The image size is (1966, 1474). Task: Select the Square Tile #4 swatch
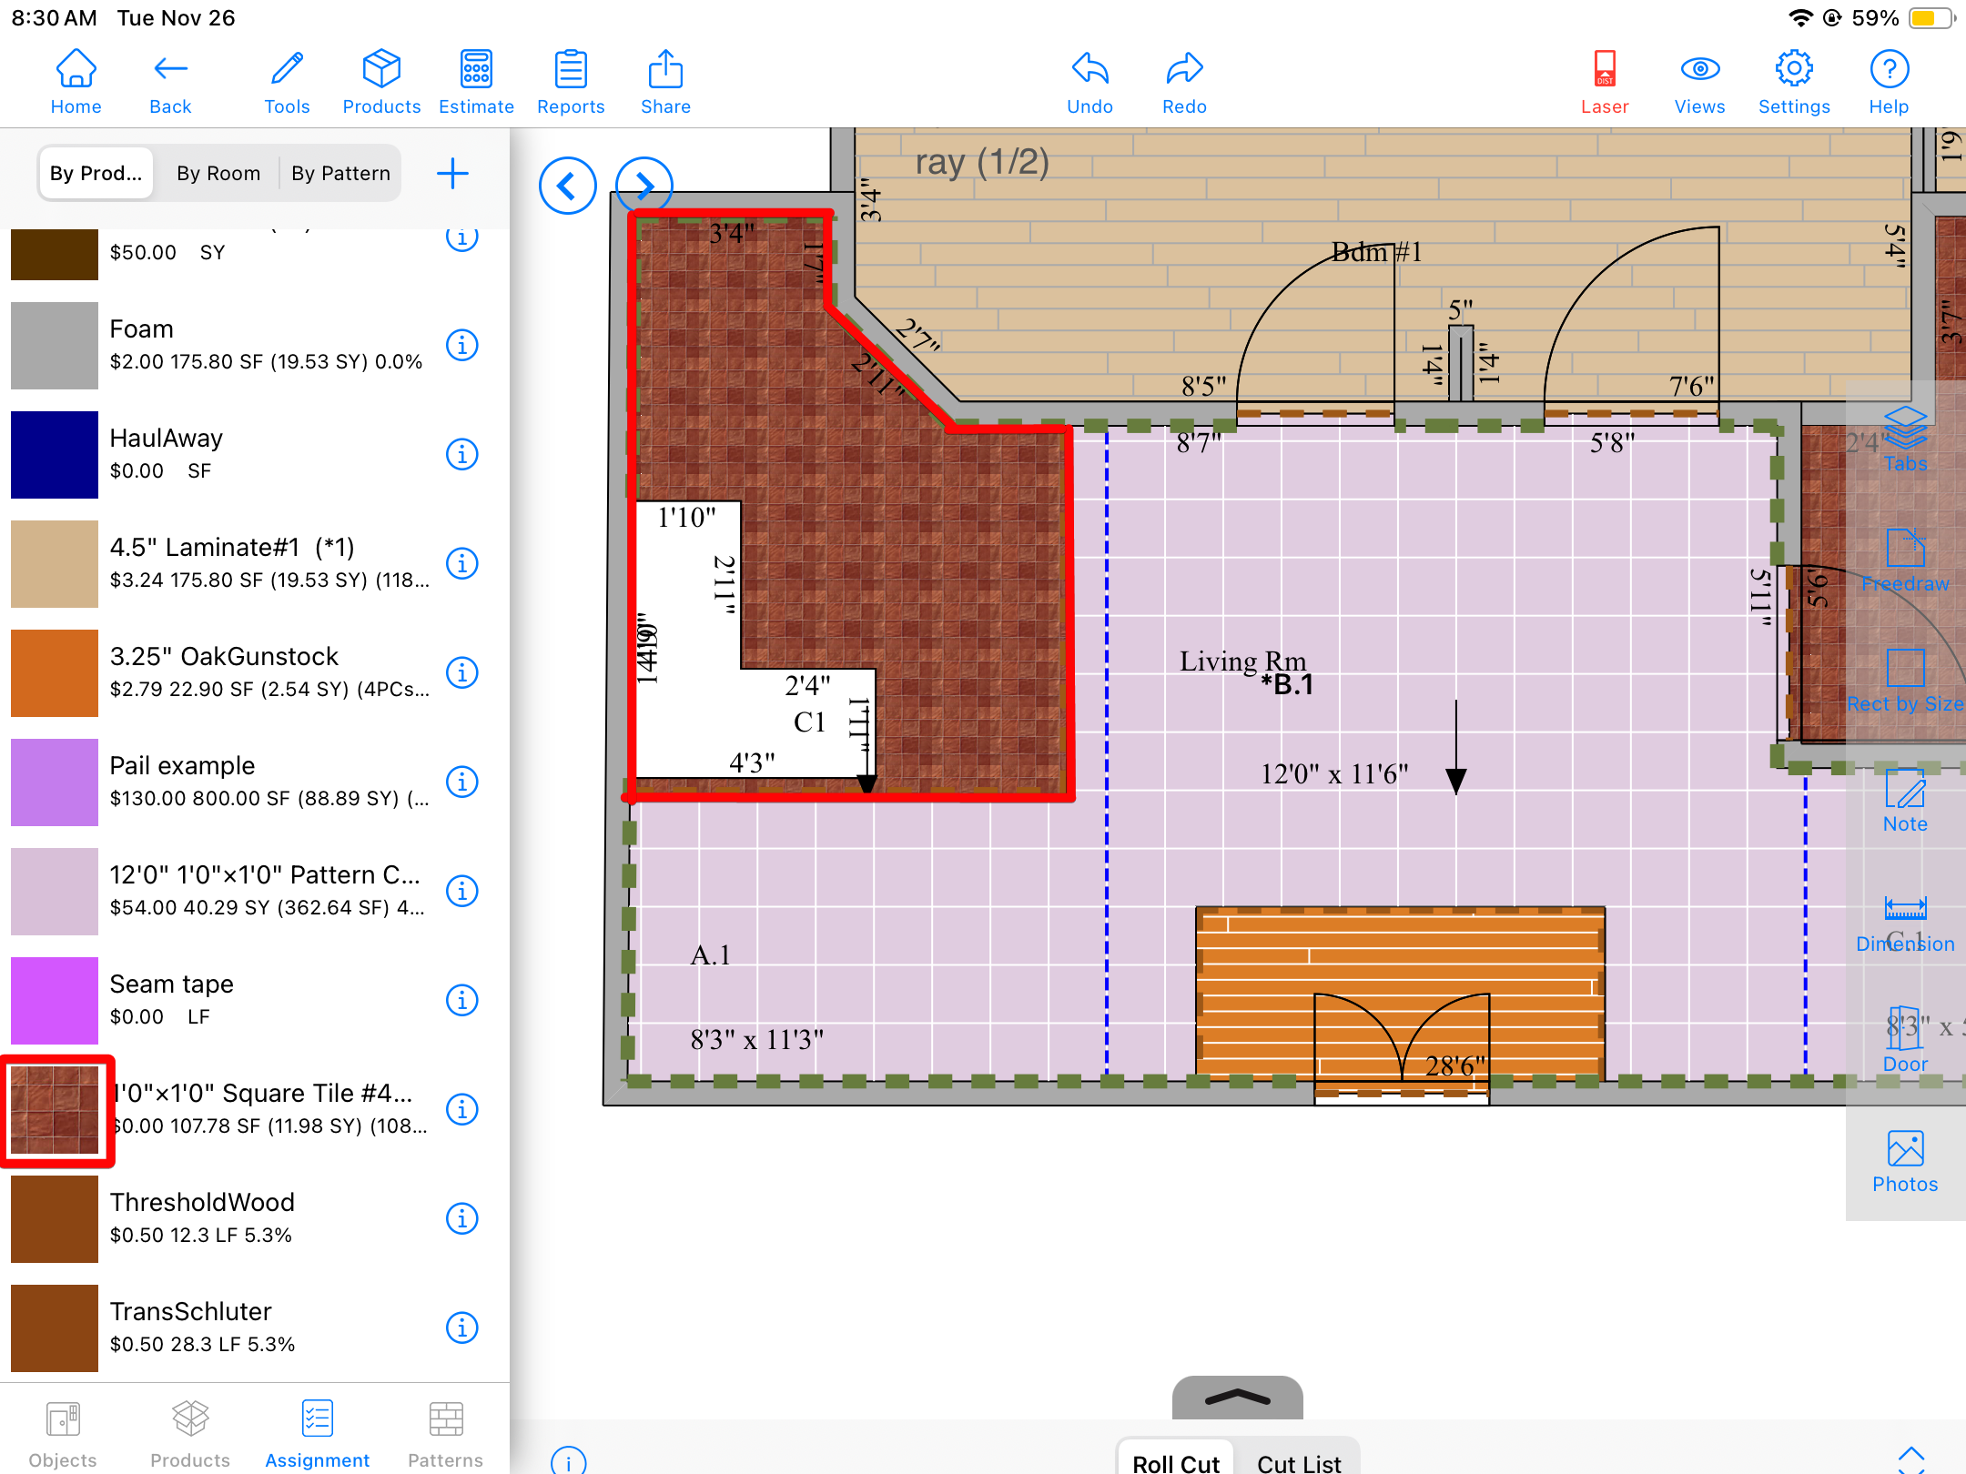55,1110
